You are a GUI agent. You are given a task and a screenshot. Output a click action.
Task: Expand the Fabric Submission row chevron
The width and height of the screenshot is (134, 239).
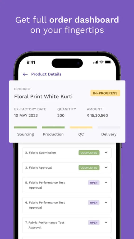click(x=106, y=152)
